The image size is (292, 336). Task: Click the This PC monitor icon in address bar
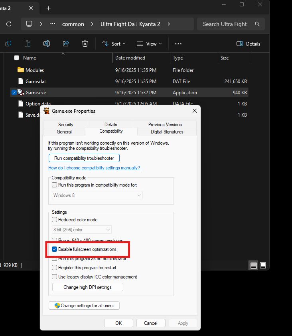pos(29,24)
